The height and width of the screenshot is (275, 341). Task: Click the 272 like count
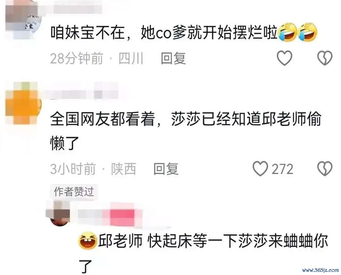(282, 169)
